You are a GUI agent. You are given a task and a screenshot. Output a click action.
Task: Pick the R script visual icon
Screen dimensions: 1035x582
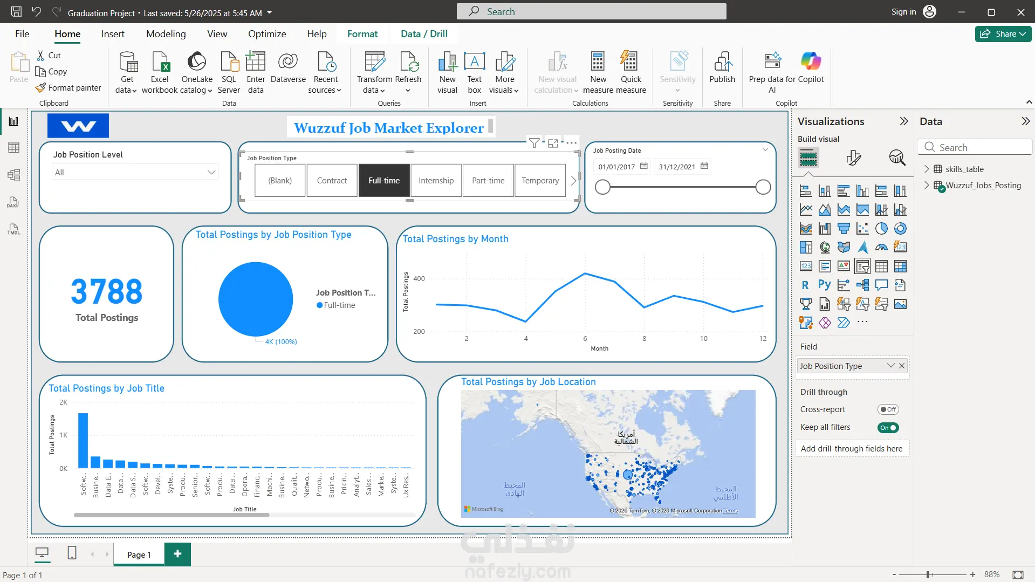[806, 285]
